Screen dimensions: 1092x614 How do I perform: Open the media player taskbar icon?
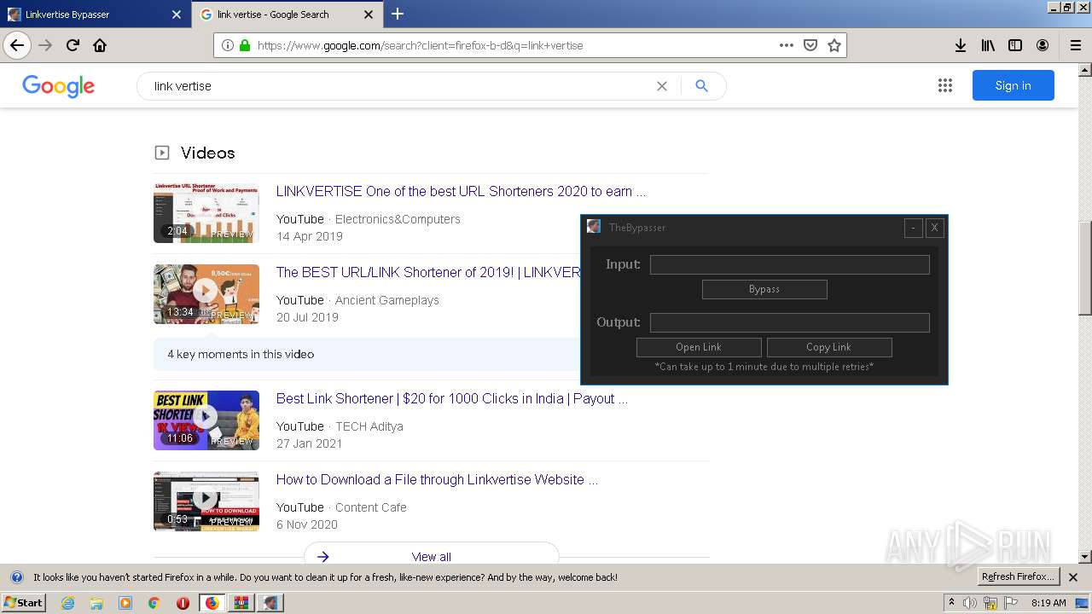tap(125, 603)
